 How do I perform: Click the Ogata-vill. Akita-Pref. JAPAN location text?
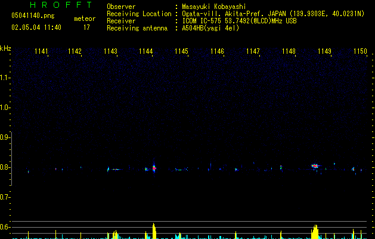[x=273, y=14]
